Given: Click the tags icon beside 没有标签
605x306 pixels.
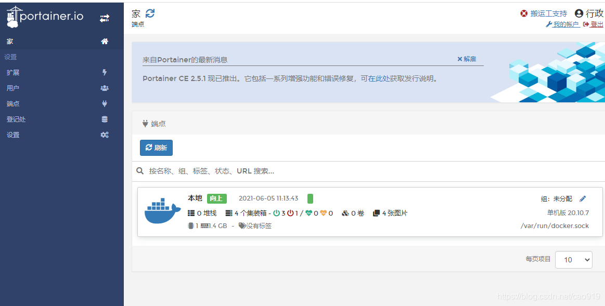Looking at the screenshot, I should point(242,226).
